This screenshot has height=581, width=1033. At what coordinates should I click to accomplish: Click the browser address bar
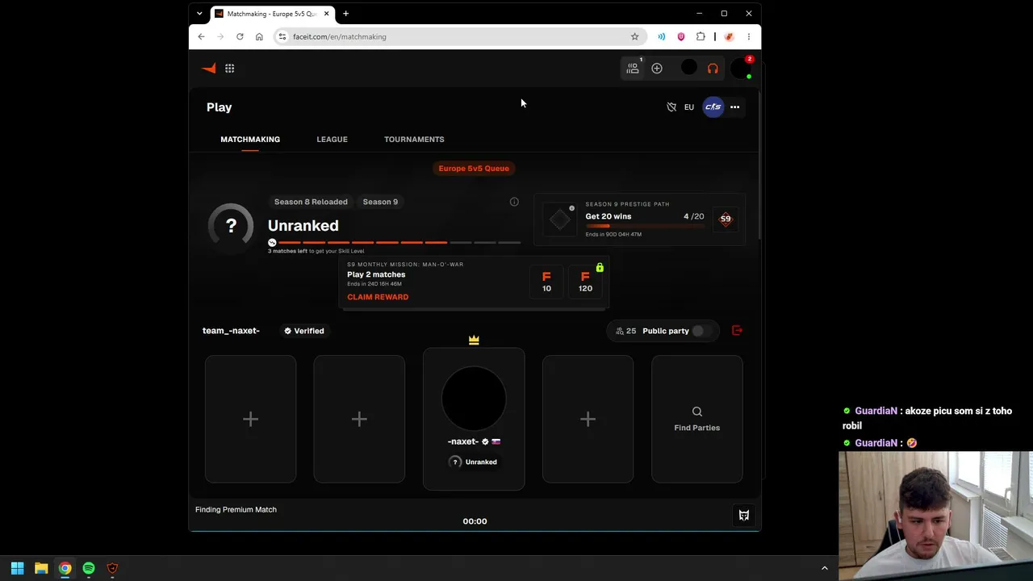click(x=460, y=36)
